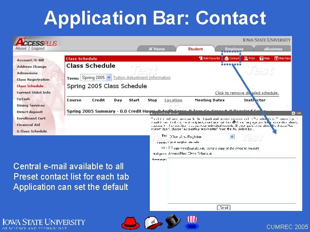Click the black top hat icon
Image resolution: width=310 pixels, height=232 pixels.
point(173,221)
